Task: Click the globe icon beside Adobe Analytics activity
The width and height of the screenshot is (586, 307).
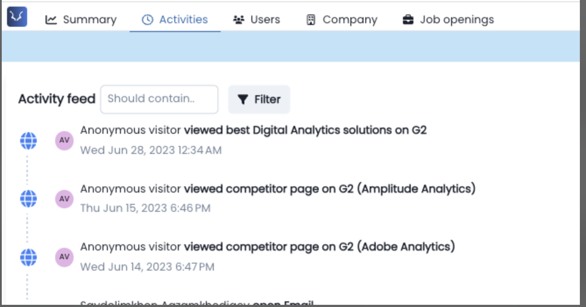Action: 28,257
